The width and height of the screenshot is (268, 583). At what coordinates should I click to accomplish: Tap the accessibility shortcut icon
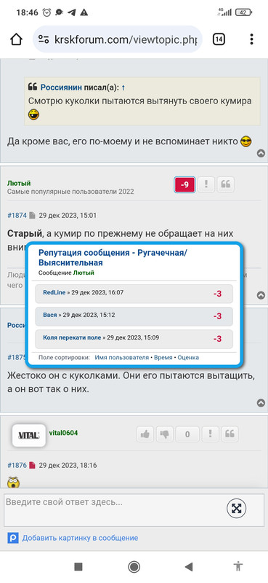point(238,566)
